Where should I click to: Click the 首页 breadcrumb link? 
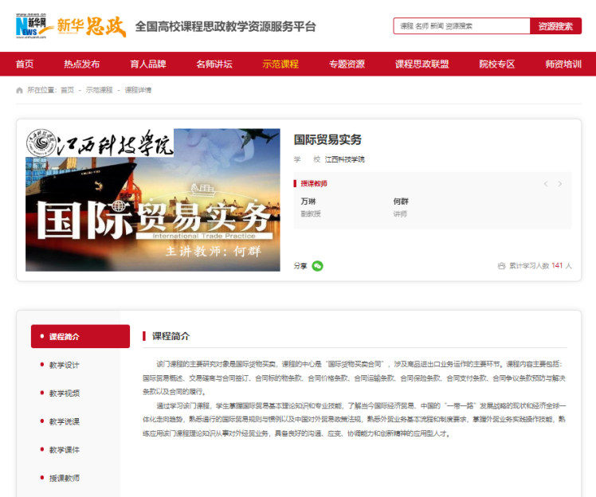click(x=67, y=90)
